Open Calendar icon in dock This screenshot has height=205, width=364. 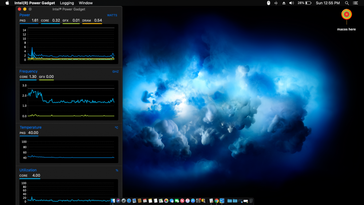pos(145,201)
